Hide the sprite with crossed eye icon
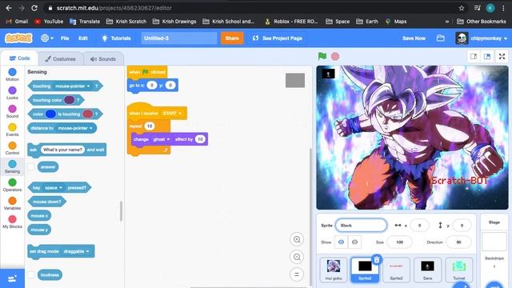Viewport: 512px width, 288px height. pyautogui.click(x=354, y=242)
